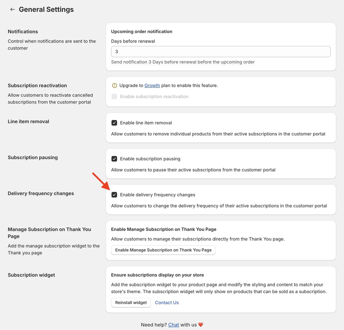Open the Chat link in Need help
The width and height of the screenshot is (344, 330).
173,325
